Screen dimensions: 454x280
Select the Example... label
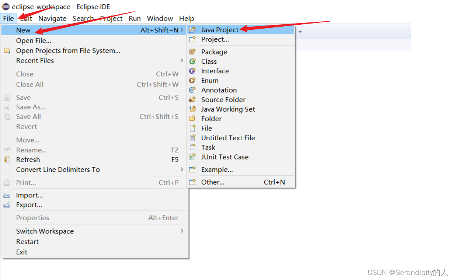[x=217, y=170]
